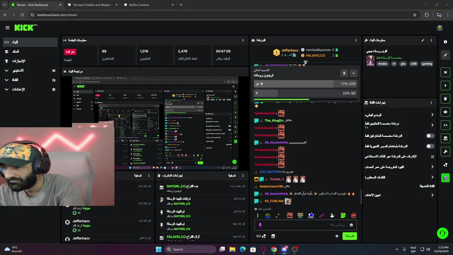This screenshot has width=453, height=255.
Task: Open the profile avatar in the top-right corner
Action: pos(440,28)
